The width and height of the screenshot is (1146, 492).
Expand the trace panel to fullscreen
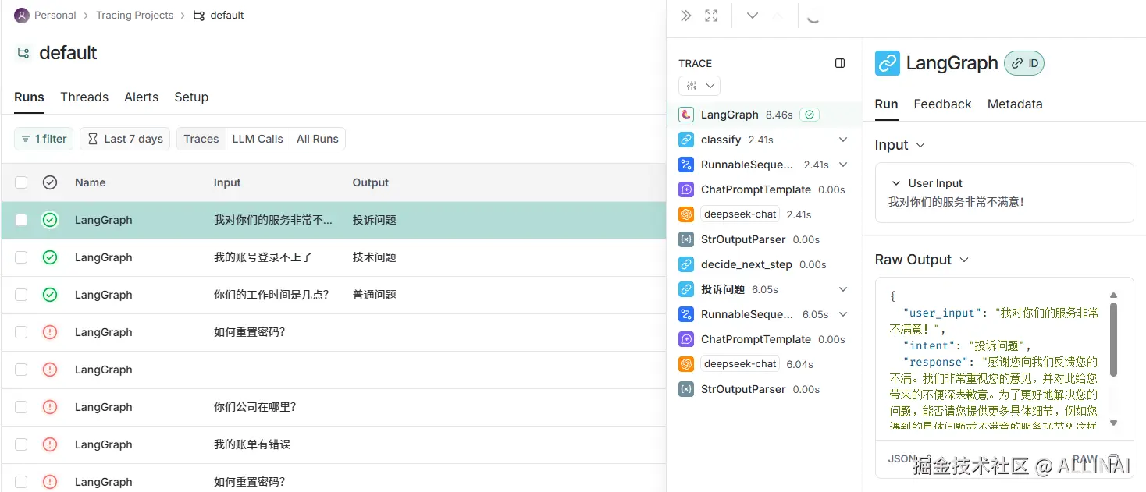coord(711,16)
